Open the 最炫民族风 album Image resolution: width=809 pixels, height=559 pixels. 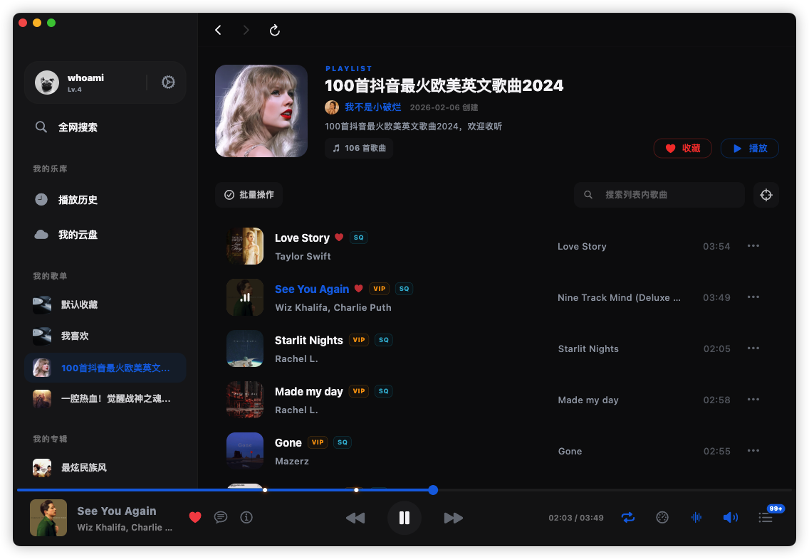(105, 468)
